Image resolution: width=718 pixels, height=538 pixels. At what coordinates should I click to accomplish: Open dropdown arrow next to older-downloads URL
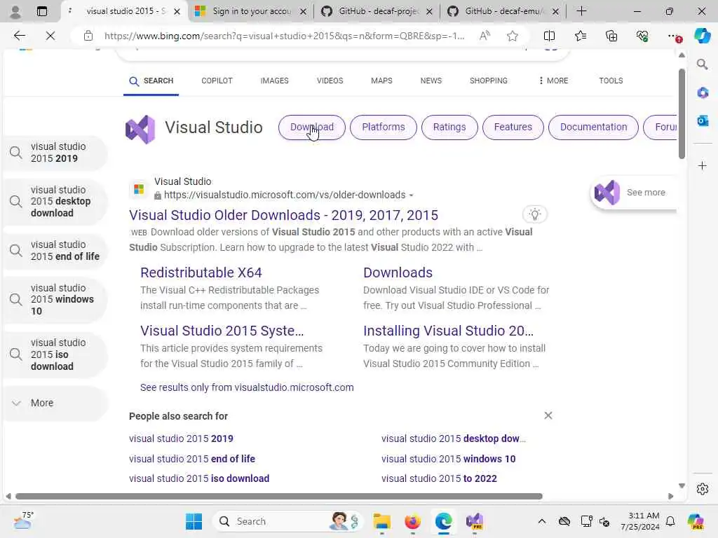[x=411, y=195]
